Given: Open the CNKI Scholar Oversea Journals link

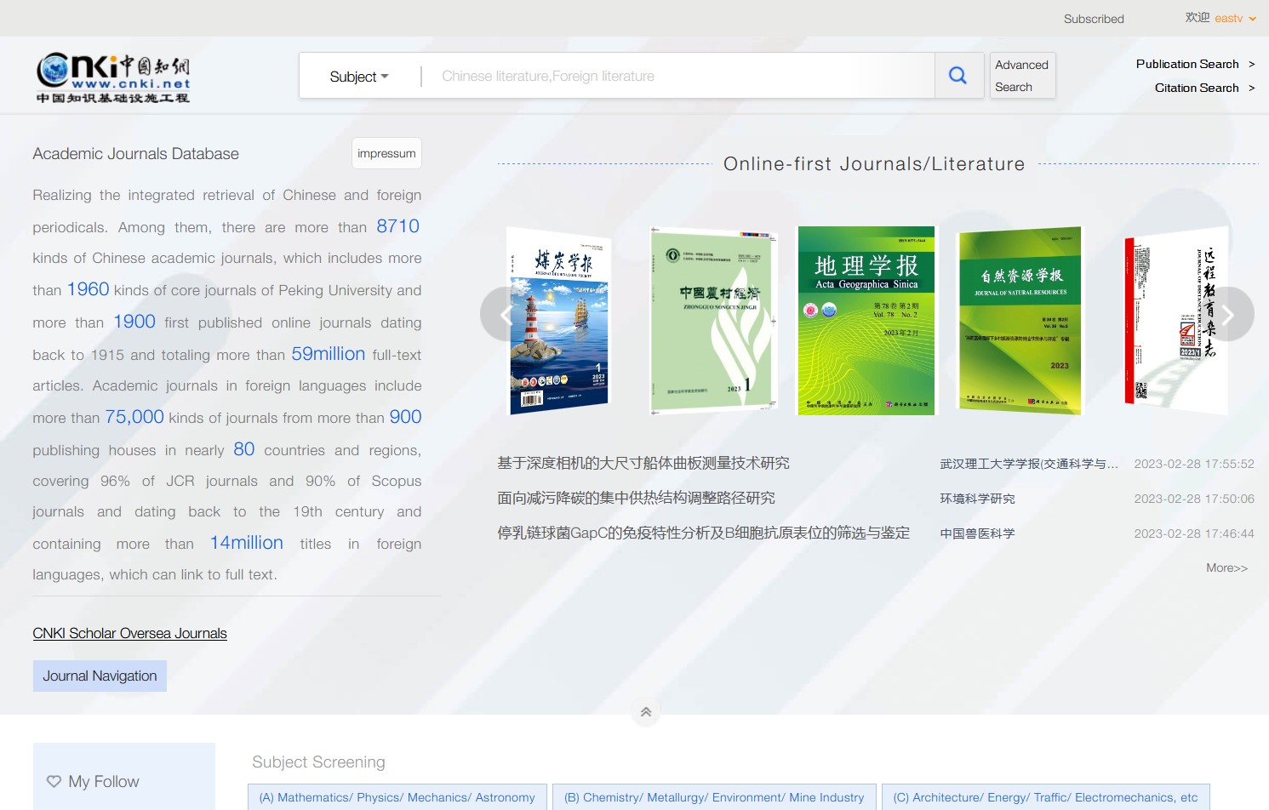Looking at the screenshot, I should [129, 633].
